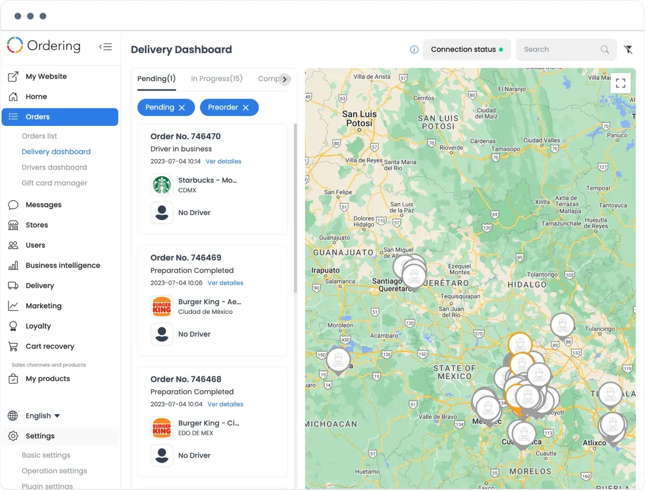Viewport: 645px width, 490px height.
Task: Click the driver marker left of Michoacán border
Action: 338,361
